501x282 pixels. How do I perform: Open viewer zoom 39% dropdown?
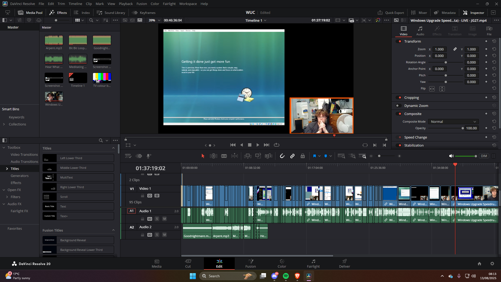pyautogui.click(x=154, y=20)
